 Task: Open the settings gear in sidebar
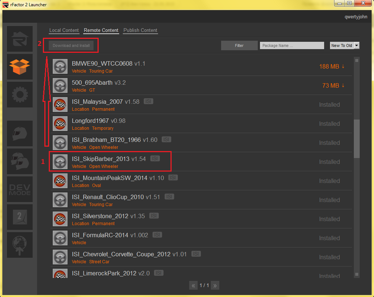[20, 95]
